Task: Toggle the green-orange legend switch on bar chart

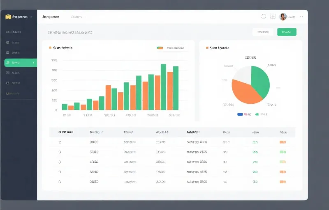Action: [160, 48]
